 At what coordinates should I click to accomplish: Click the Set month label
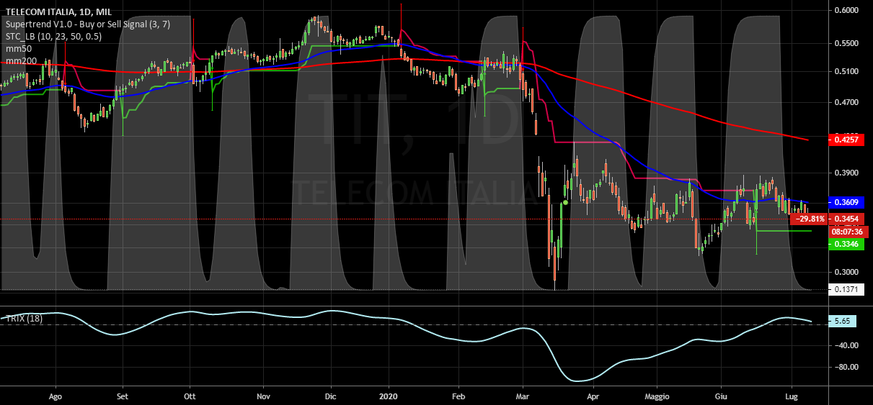click(123, 396)
